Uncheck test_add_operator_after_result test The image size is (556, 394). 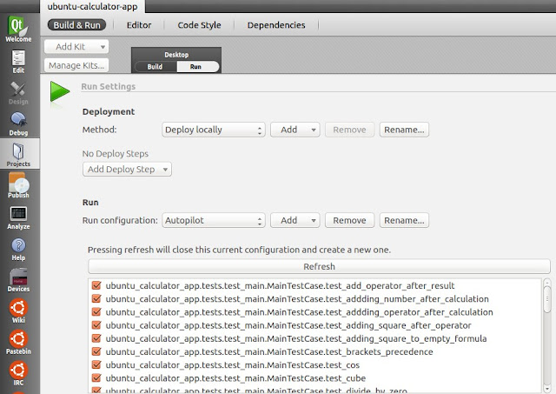click(96, 286)
